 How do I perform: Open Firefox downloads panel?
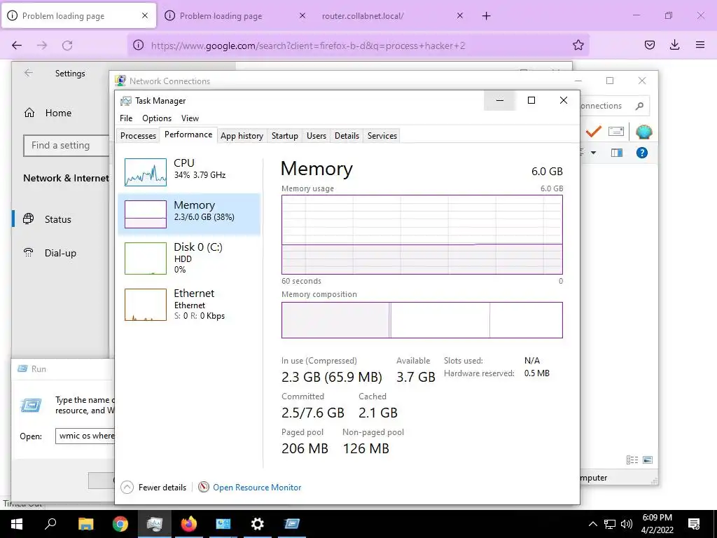tap(674, 46)
